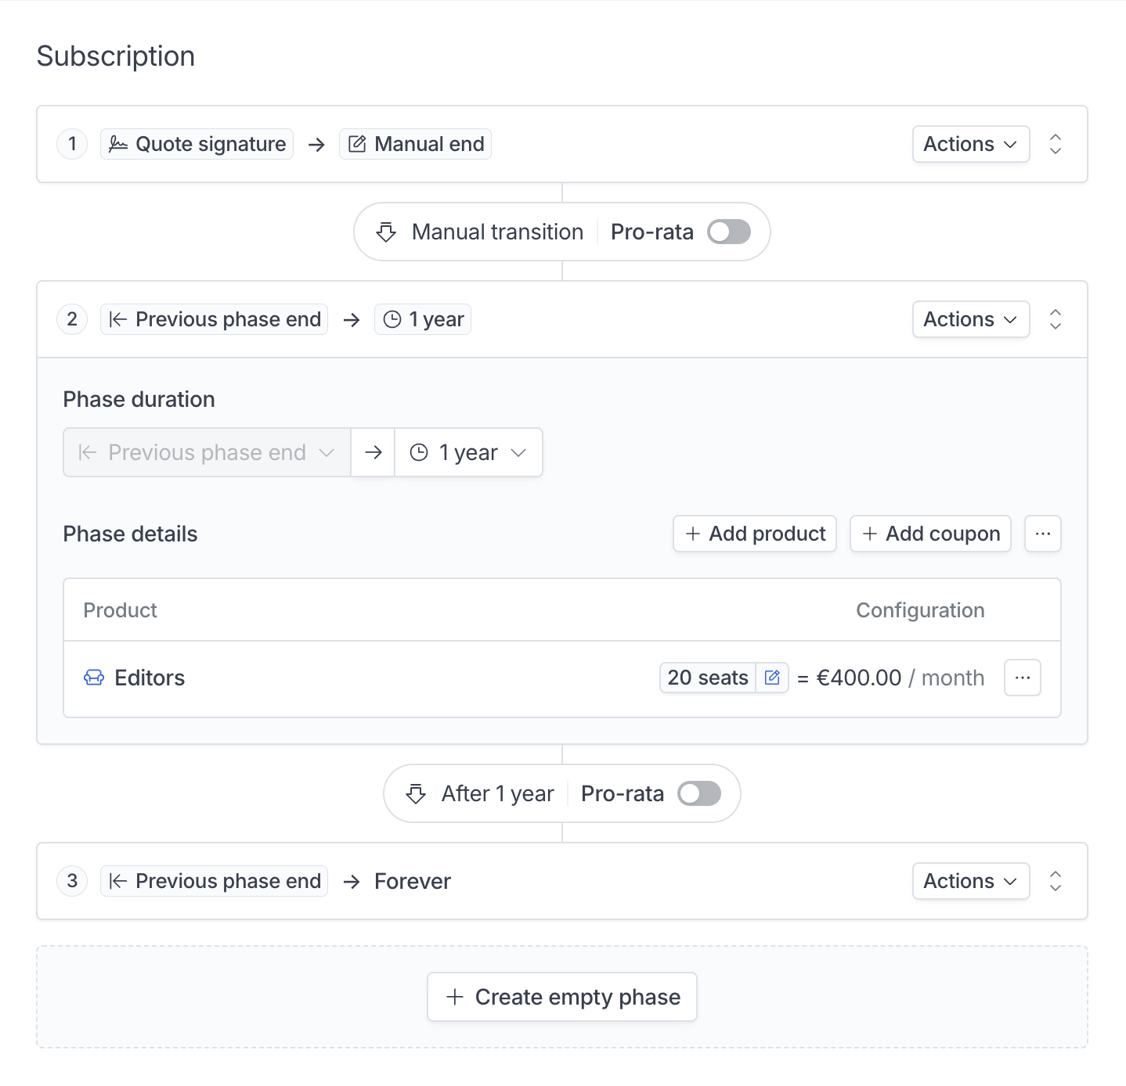Click the Add product button
The image size is (1126, 1086).
pos(755,534)
